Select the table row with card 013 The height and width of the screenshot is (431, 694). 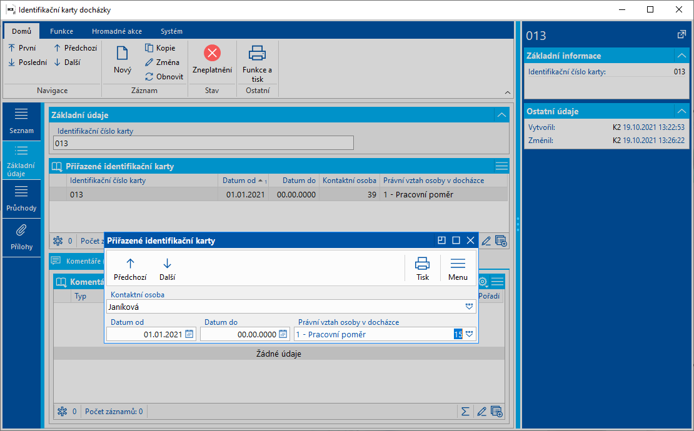[278, 194]
